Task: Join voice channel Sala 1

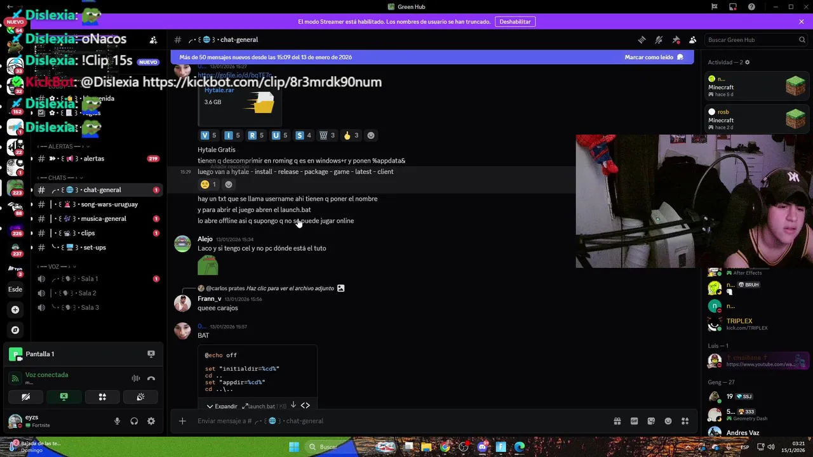Action: click(x=97, y=279)
